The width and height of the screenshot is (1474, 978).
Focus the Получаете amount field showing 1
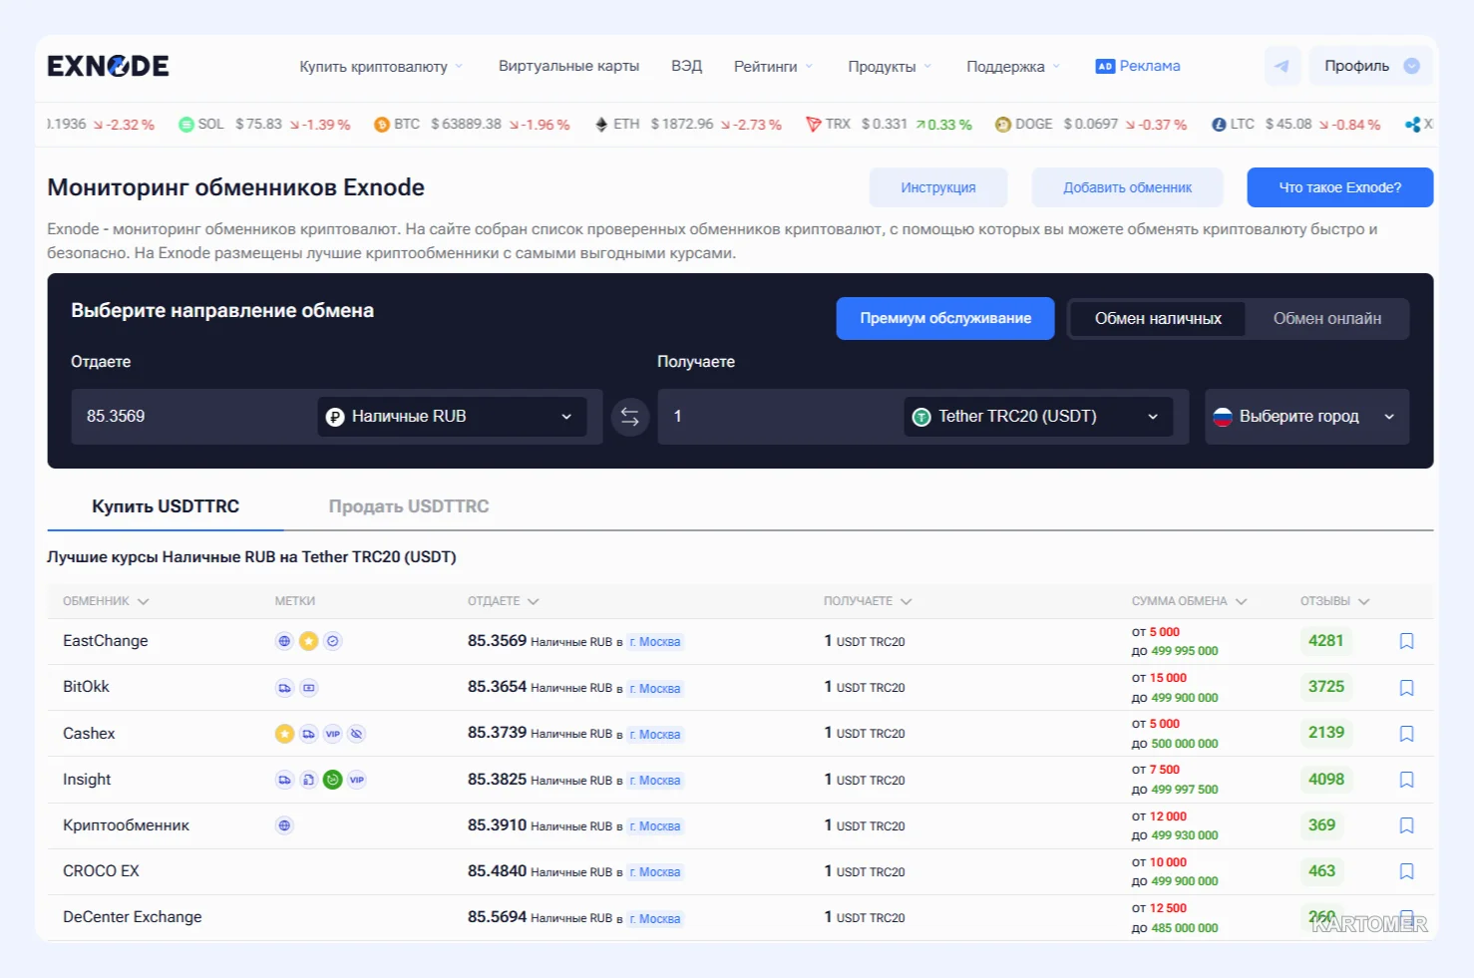[x=780, y=417]
